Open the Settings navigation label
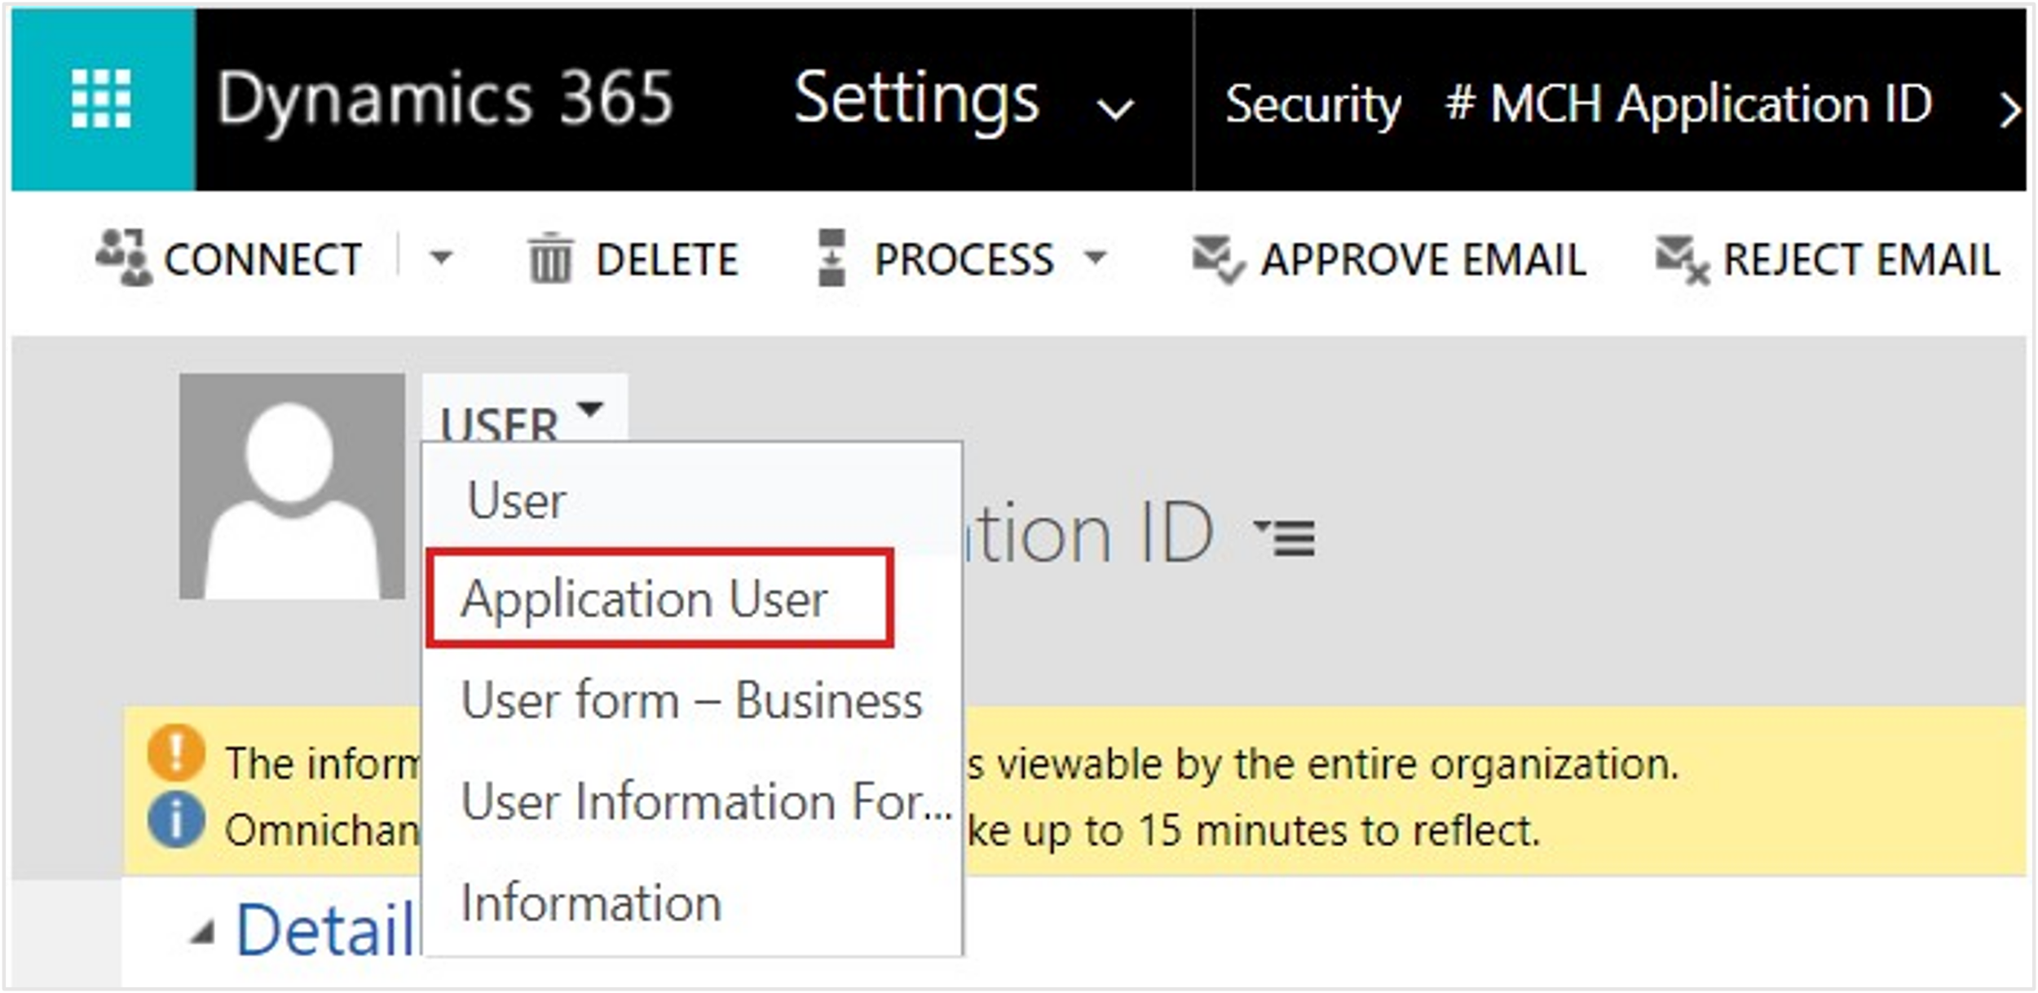The width and height of the screenshot is (2038, 993). 916,99
